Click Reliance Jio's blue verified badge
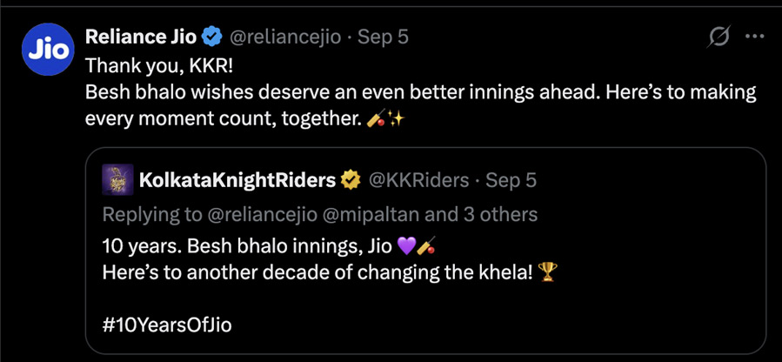782x362 pixels. coord(211,37)
